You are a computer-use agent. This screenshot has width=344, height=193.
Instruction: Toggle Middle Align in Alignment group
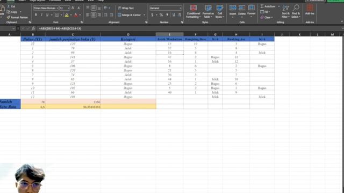click(x=94, y=8)
